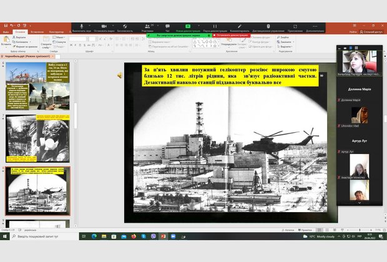Open Zoom Chat from meeting toolbar
The height and width of the screenshot is (262, 387).
pos(167,26)
